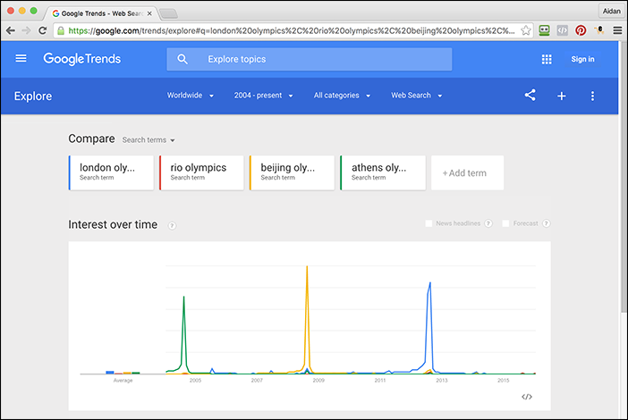Open the Web Search type dropdown
This screenshot has width=628, height=420.
pos(417,96)
